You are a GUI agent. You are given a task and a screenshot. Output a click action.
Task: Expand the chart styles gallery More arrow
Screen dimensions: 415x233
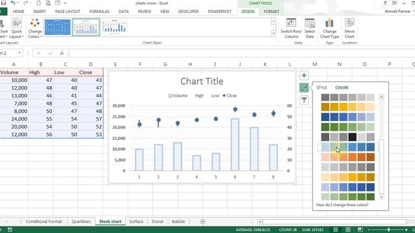pyautogui.click(x=274, y=34)
